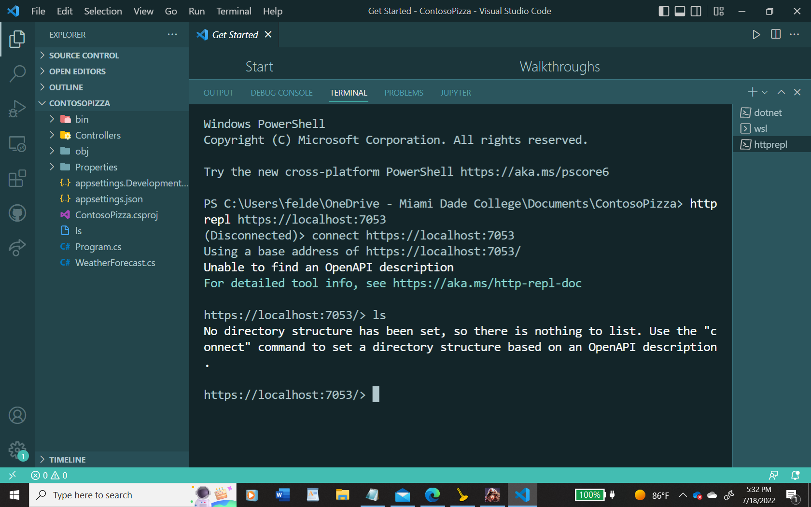The height and width of the screenshot is (507, 811).
Task: Open the Run and Debug view
Action: point(17,109)
